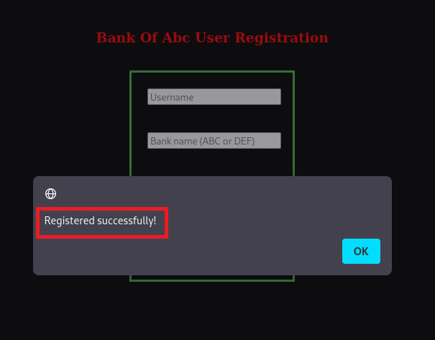This screenshot has width=435, height=340.
Task: Click the "Registered successfully!" message text
Action: point(100,221)
